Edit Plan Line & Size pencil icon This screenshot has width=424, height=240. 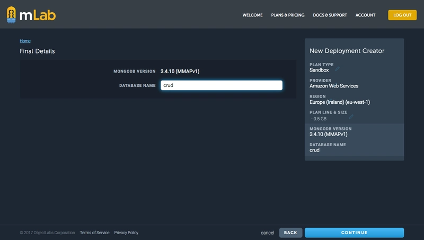coord(351,117)
